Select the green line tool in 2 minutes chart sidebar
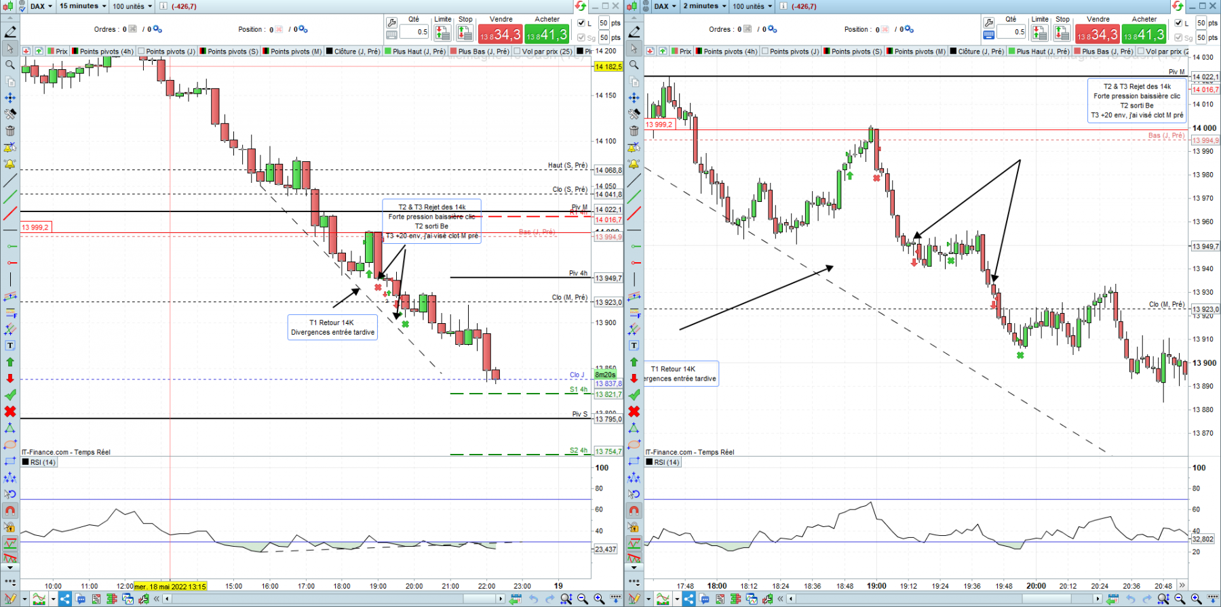The image size is (1221, 607). pyautogui.click(x=634, y=197)
